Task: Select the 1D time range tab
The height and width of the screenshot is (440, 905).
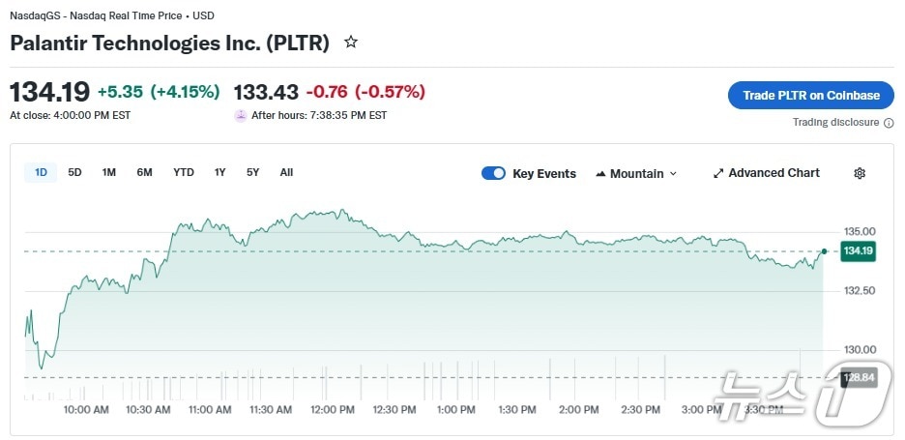Action: (x=41, y=173)
